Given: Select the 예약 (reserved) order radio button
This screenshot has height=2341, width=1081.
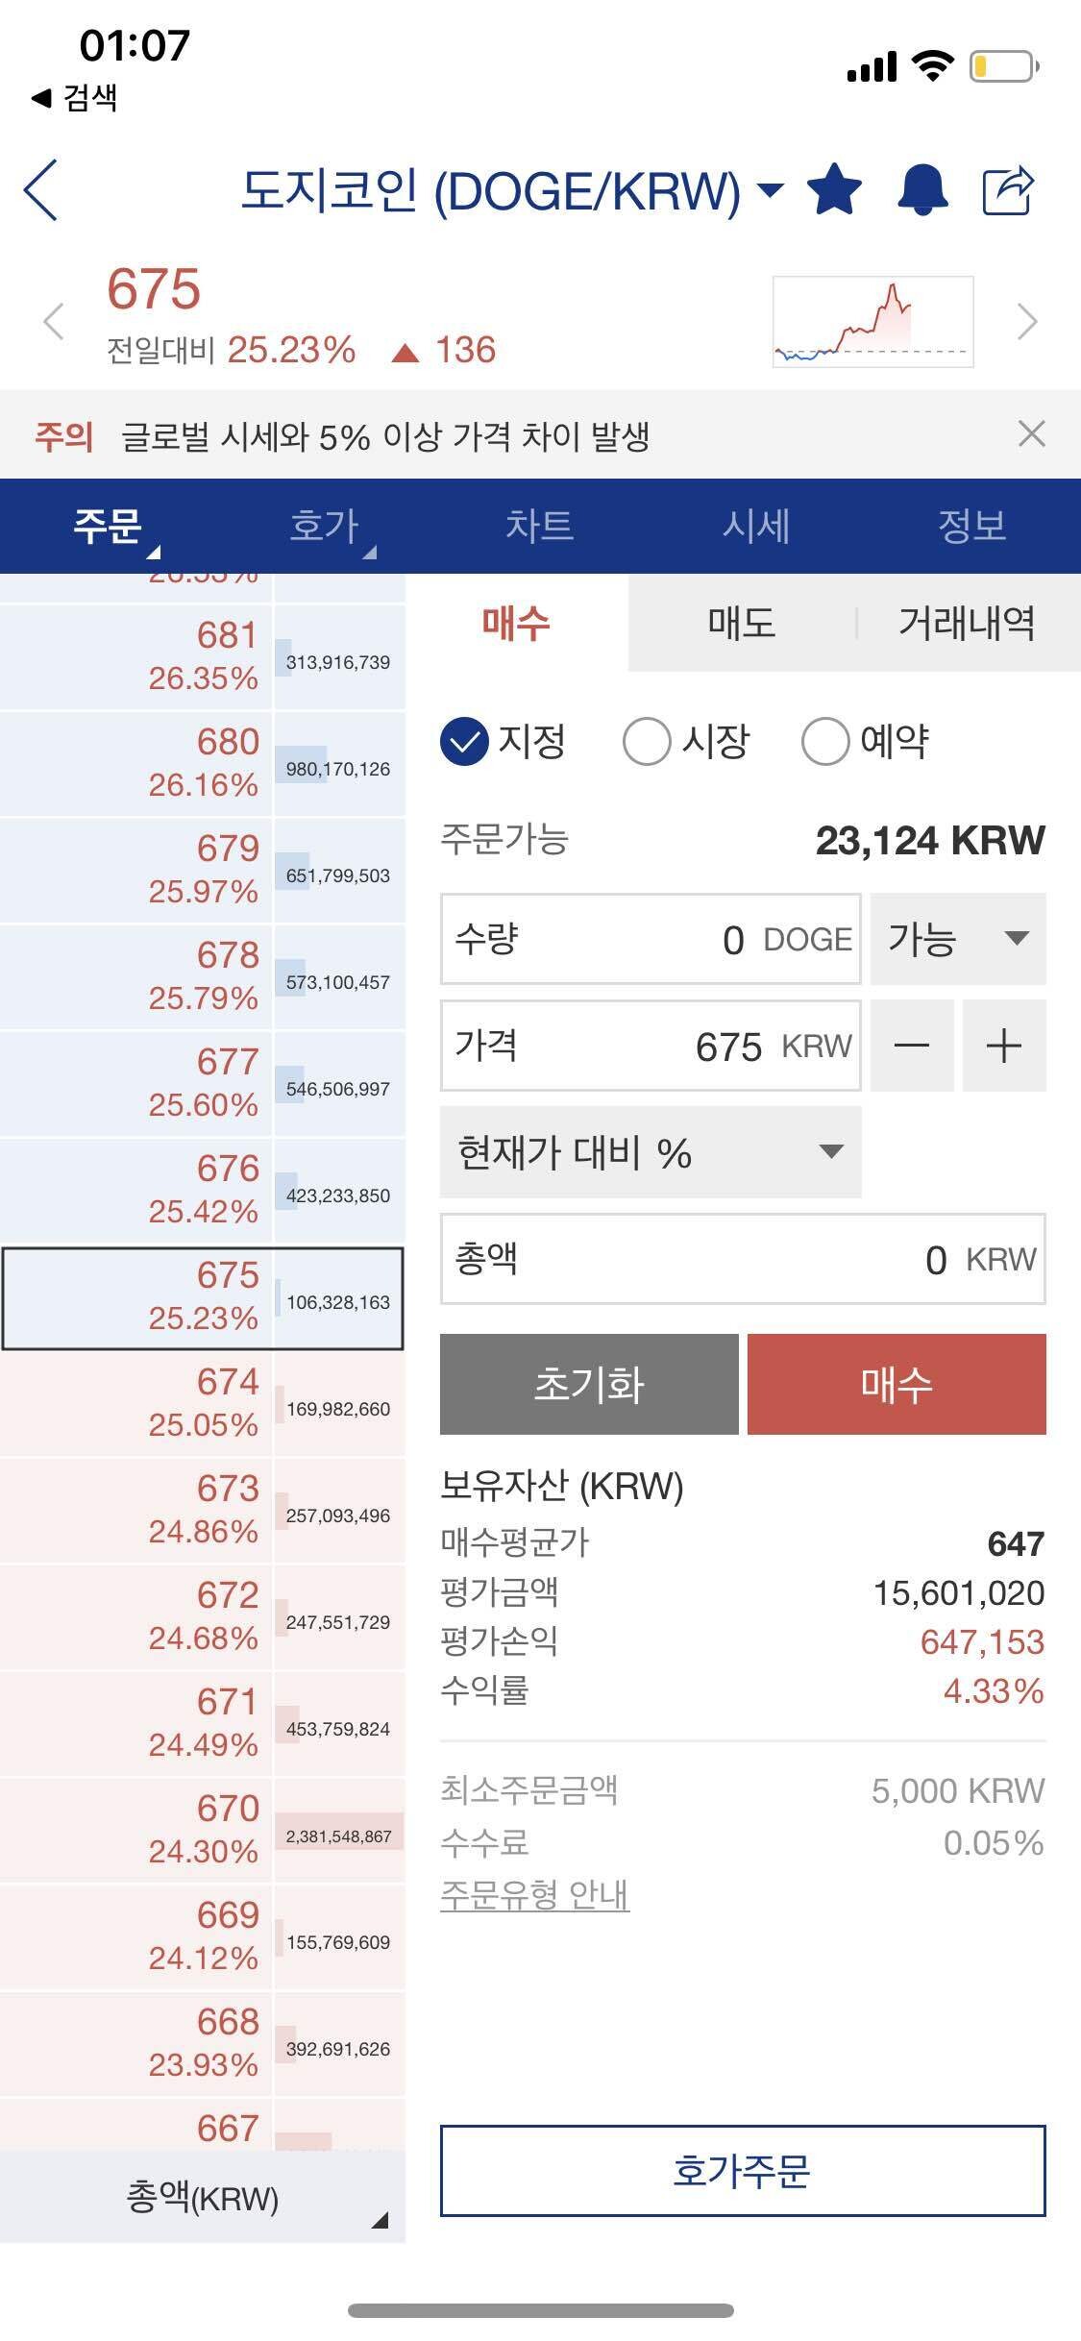Looking at the screenshot, I should point(826,742).
